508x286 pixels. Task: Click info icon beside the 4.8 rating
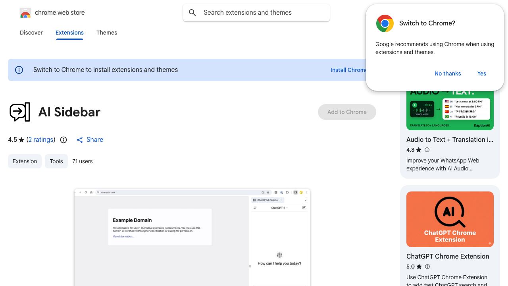(x=427, y=150)
